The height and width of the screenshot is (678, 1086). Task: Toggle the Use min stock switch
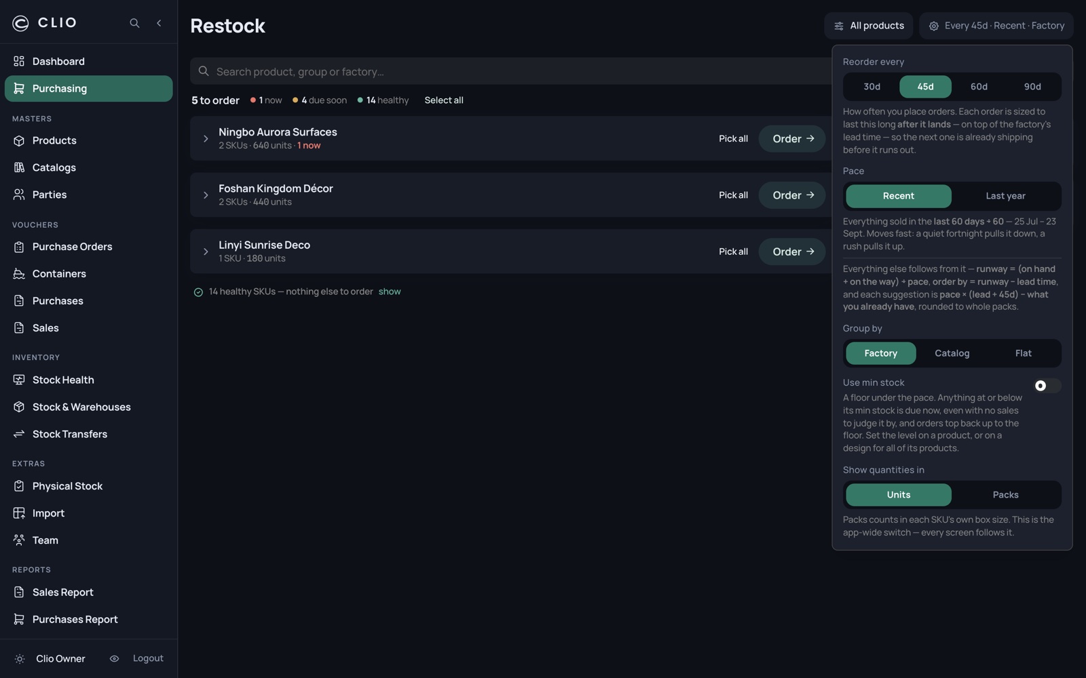(x=1047, y=386)
